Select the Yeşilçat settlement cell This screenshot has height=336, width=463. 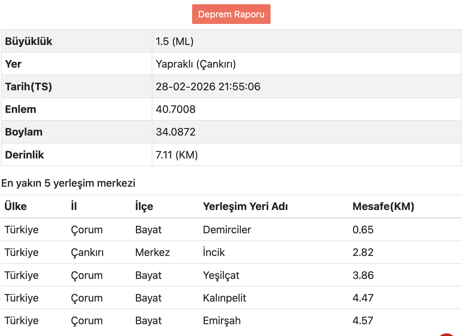tap(221, 275)
